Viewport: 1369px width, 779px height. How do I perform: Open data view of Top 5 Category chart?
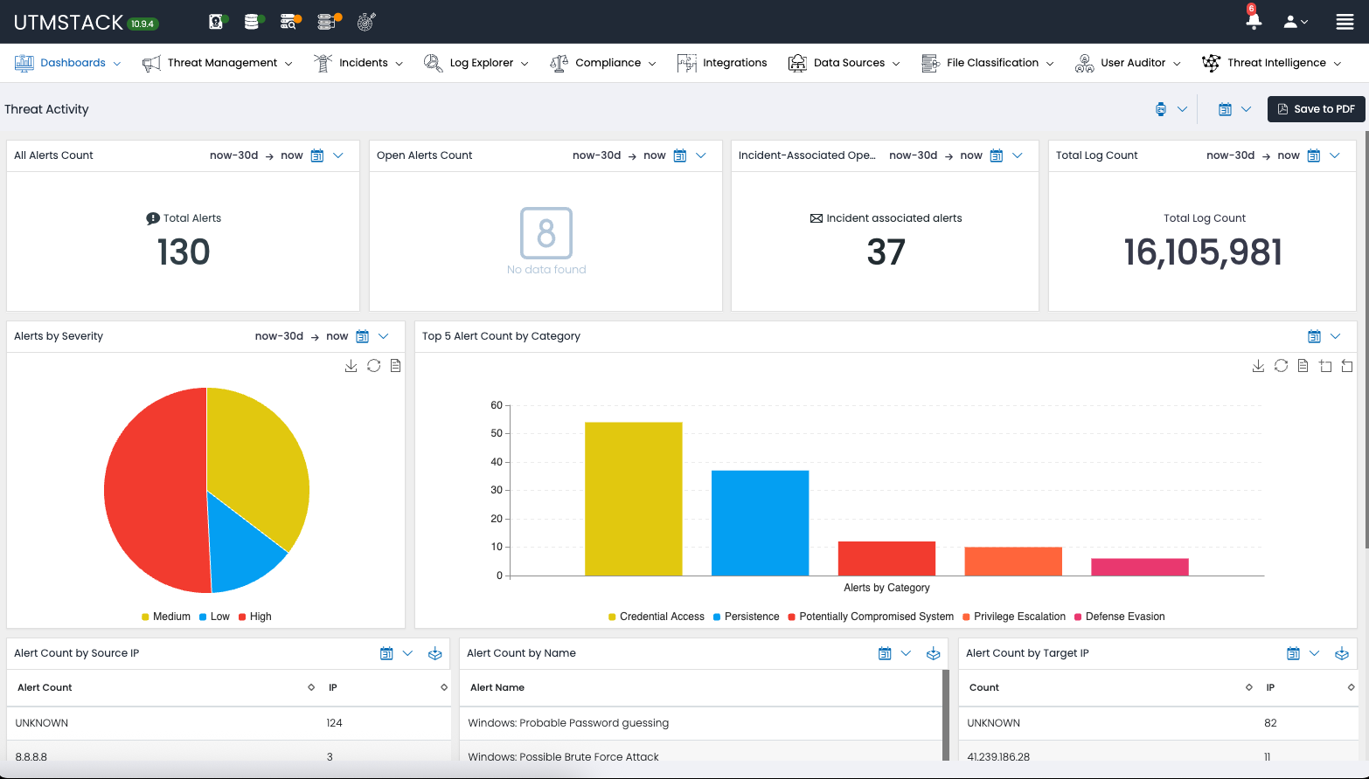pyautogui.click(x=1303, y=366)
